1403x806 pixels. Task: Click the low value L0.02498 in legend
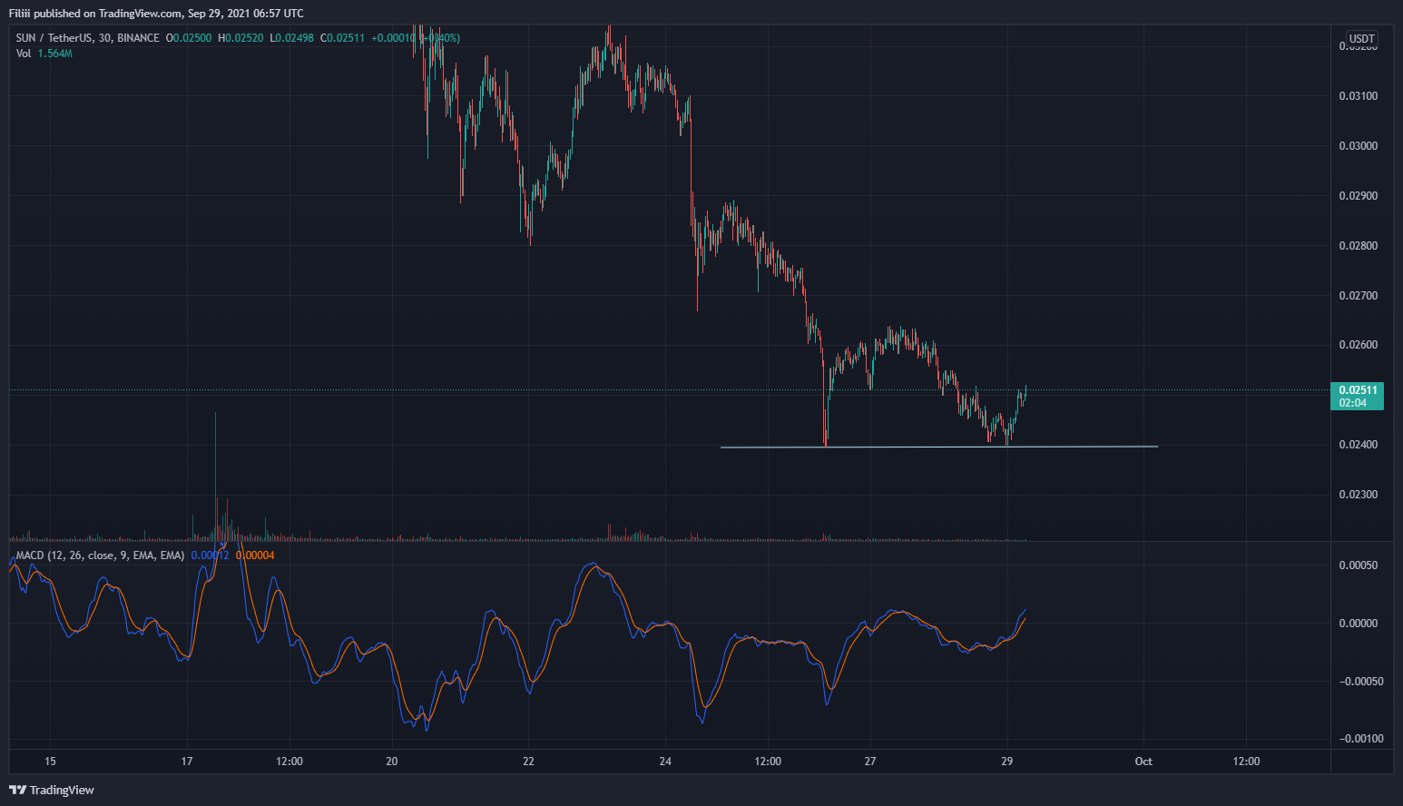click(x=291, y=38)
